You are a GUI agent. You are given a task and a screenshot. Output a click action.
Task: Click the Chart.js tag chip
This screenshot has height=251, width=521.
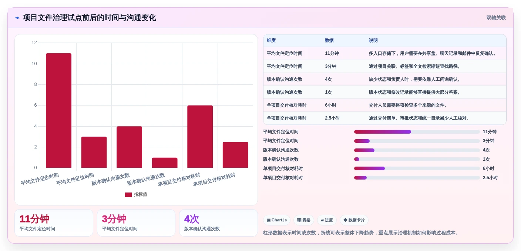tap(277, 220)
